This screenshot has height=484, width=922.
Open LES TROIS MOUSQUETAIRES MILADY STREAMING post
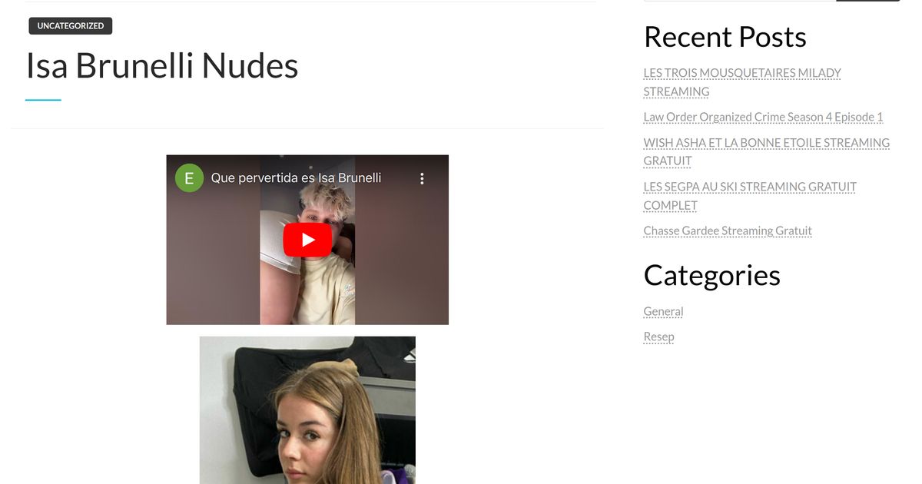click(x=742, y=82)
